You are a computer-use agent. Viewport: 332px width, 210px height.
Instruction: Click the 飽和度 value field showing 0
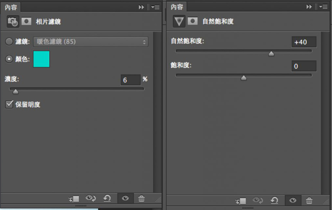pyautogui.click(x=304, y=66)
